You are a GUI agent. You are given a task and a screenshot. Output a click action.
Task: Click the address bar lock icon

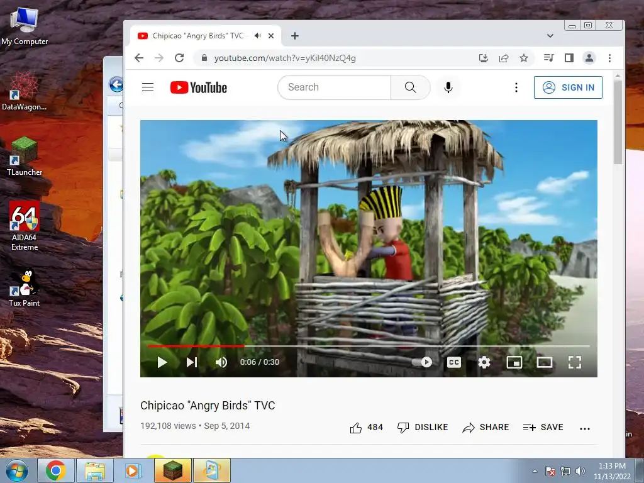pyautogui.click(x=204, y=58)
